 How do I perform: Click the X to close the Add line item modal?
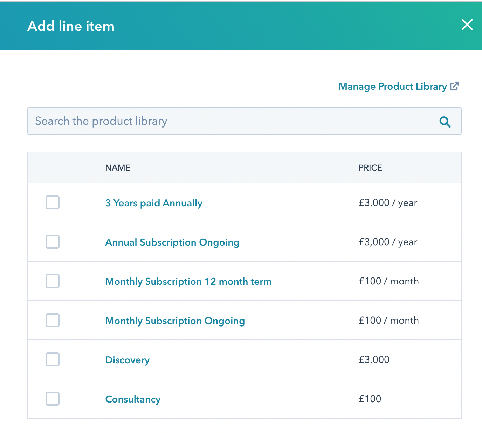coord(467,25)
